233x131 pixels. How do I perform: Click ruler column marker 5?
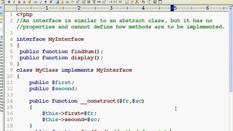point(175,8)
